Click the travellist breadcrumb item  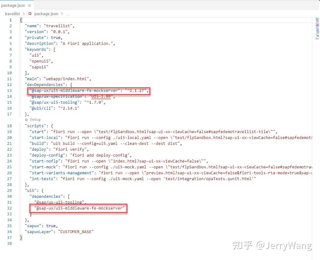click(12, 14)
